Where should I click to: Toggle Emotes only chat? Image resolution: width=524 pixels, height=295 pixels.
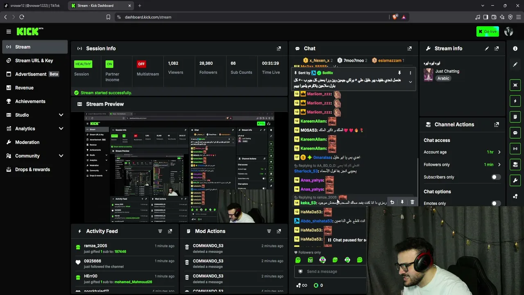tap(495, 203)
